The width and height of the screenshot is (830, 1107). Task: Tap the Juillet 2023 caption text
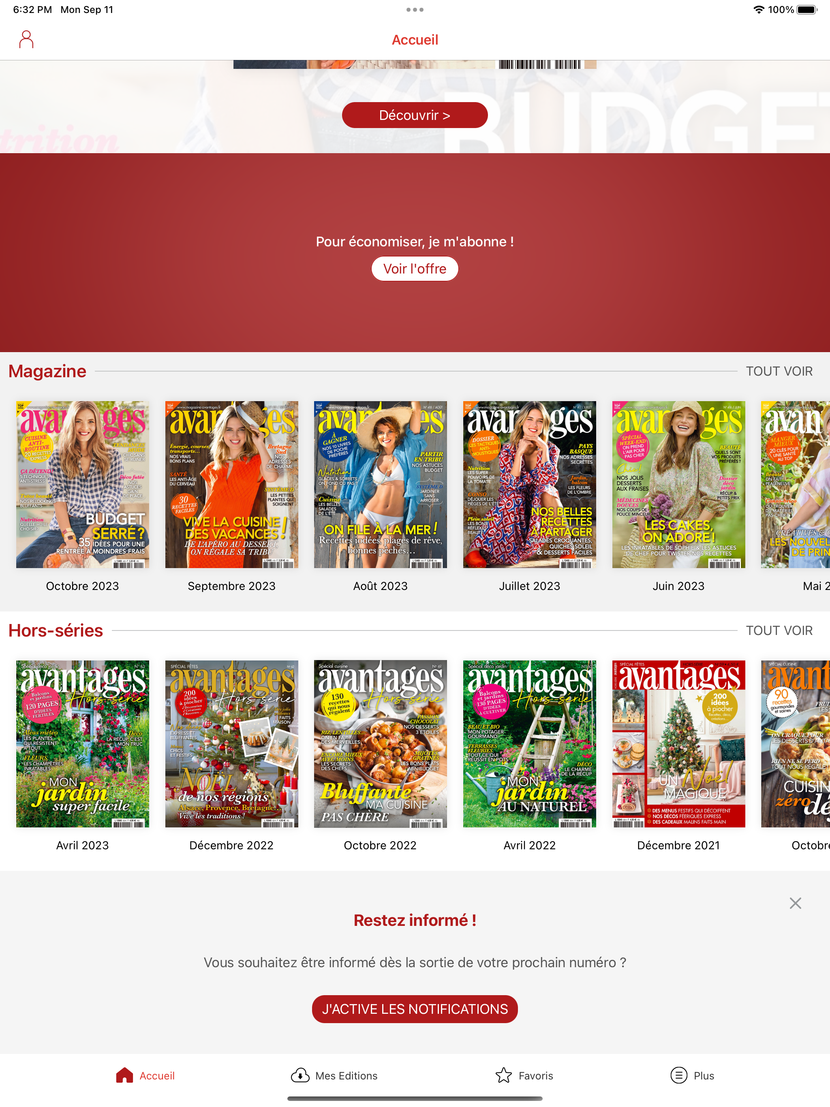(530, 586)
